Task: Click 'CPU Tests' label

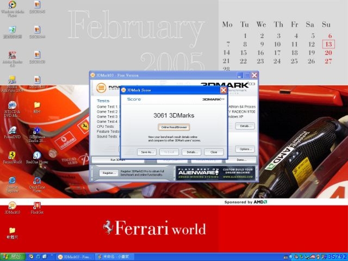Action: point(105,126)
